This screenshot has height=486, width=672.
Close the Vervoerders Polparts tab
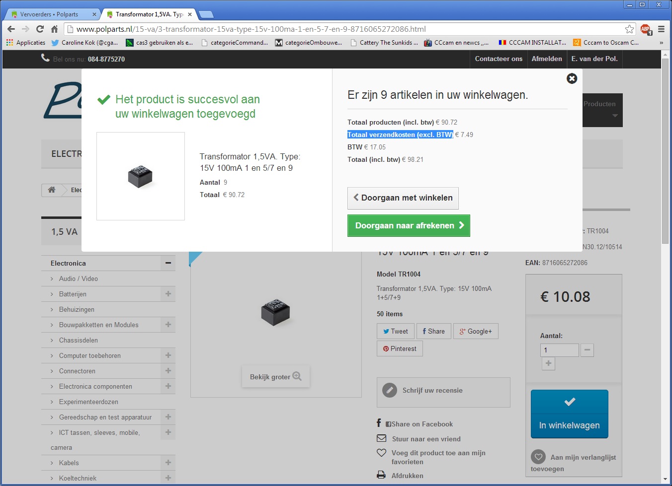(94, 14)
